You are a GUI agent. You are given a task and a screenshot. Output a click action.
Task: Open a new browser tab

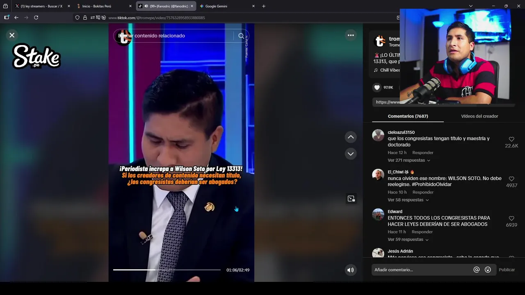coord(264,6)
